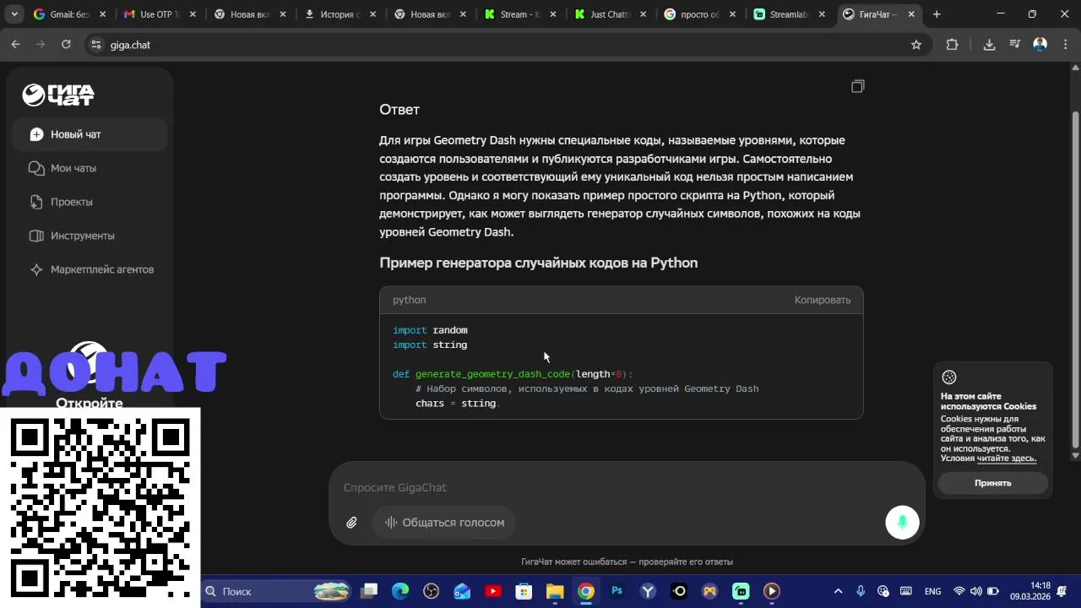
Task: Click the giga.chat address bar
Action: pos(507,45)
